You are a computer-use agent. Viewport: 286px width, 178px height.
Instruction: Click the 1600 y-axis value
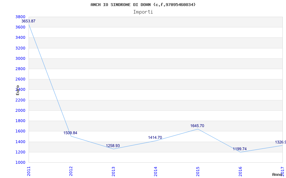click(20, 131)
